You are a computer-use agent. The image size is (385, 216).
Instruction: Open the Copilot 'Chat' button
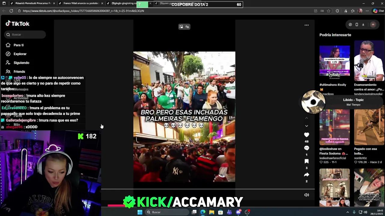point(378,11)
